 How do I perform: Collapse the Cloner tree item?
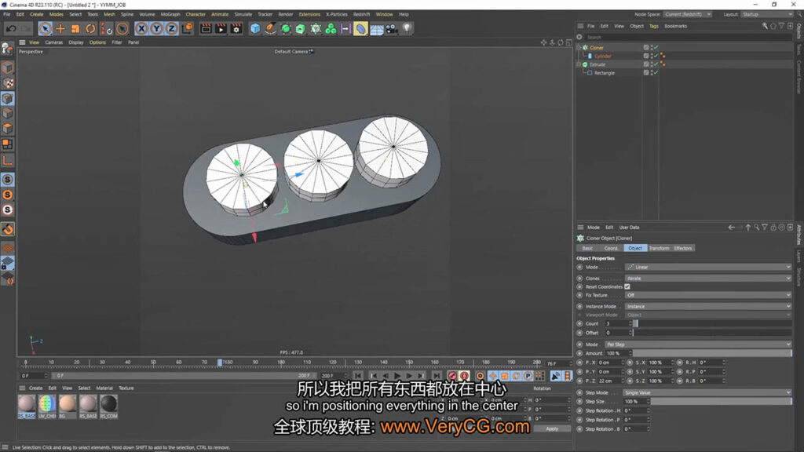click(579, 48)
